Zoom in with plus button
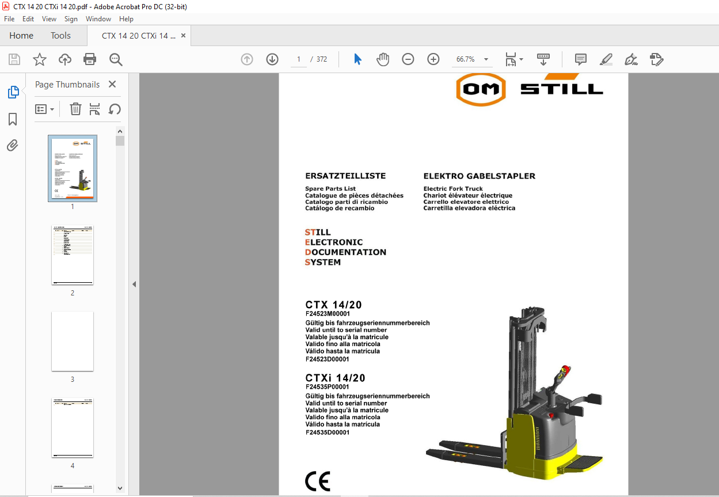The width and height of the screenshot is (719, 497). click(x=433, y=59)
